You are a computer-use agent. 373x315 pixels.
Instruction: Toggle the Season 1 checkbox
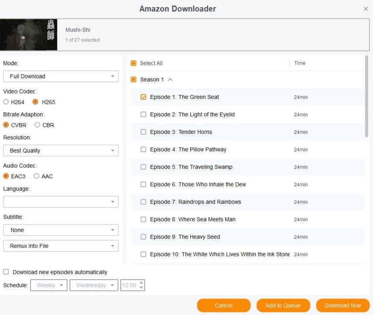[x=133, y=80]
